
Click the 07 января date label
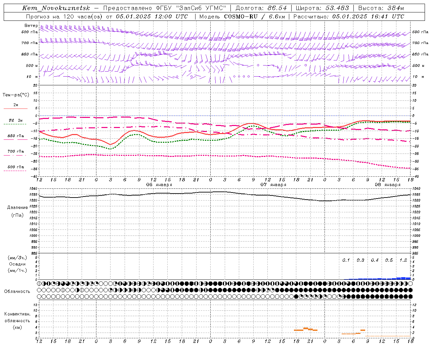(273, 185)
